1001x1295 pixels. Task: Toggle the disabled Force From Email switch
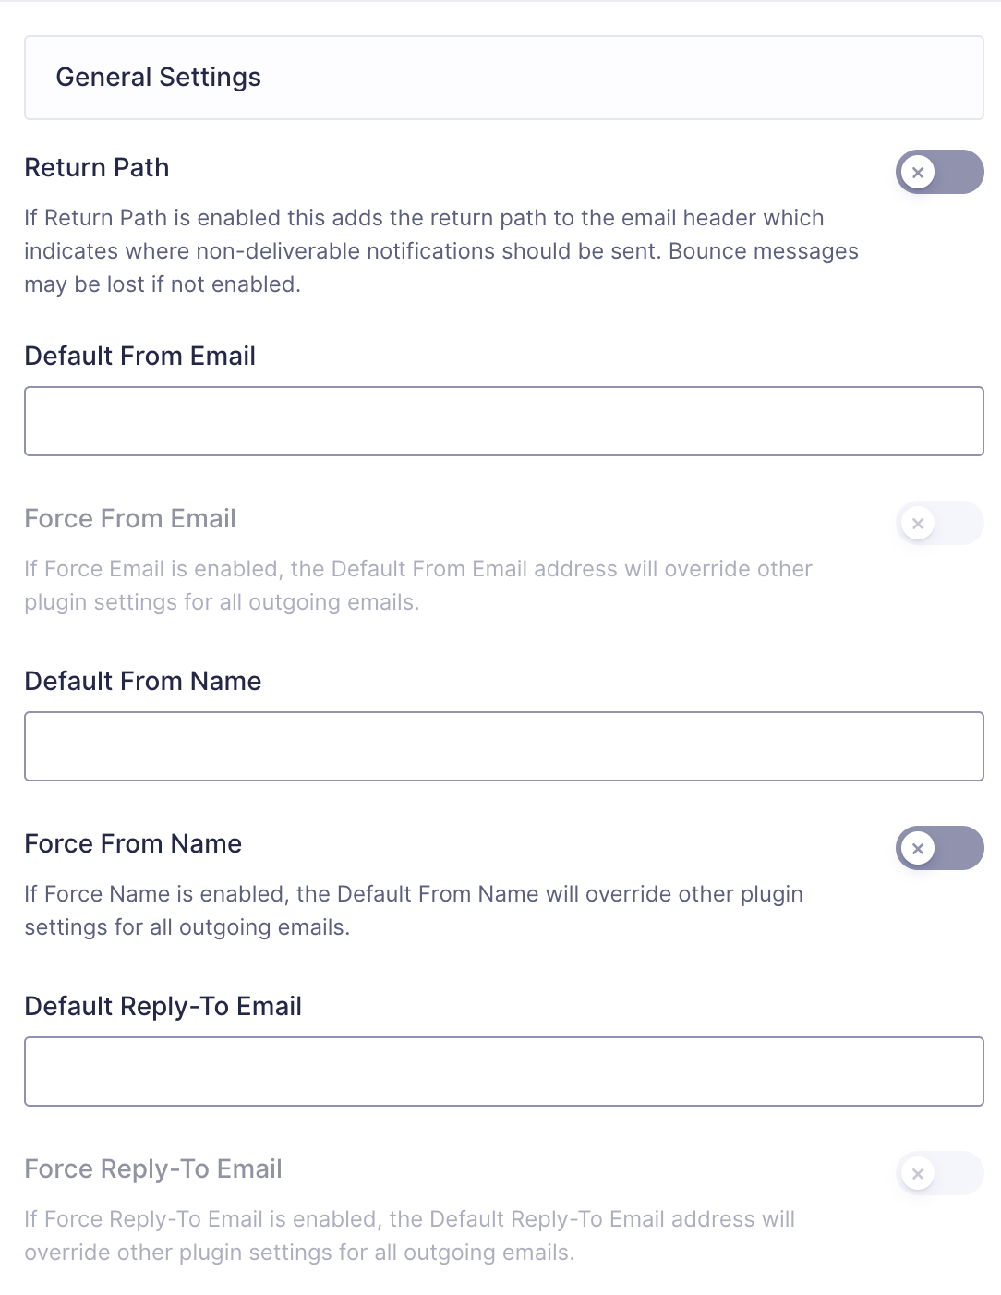click(939, 523)
